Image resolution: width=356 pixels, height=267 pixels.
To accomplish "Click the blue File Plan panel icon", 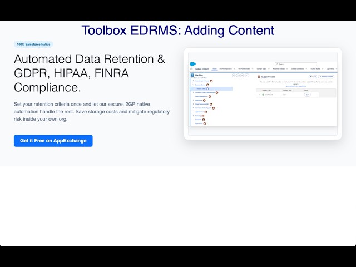I will (192, 75).
